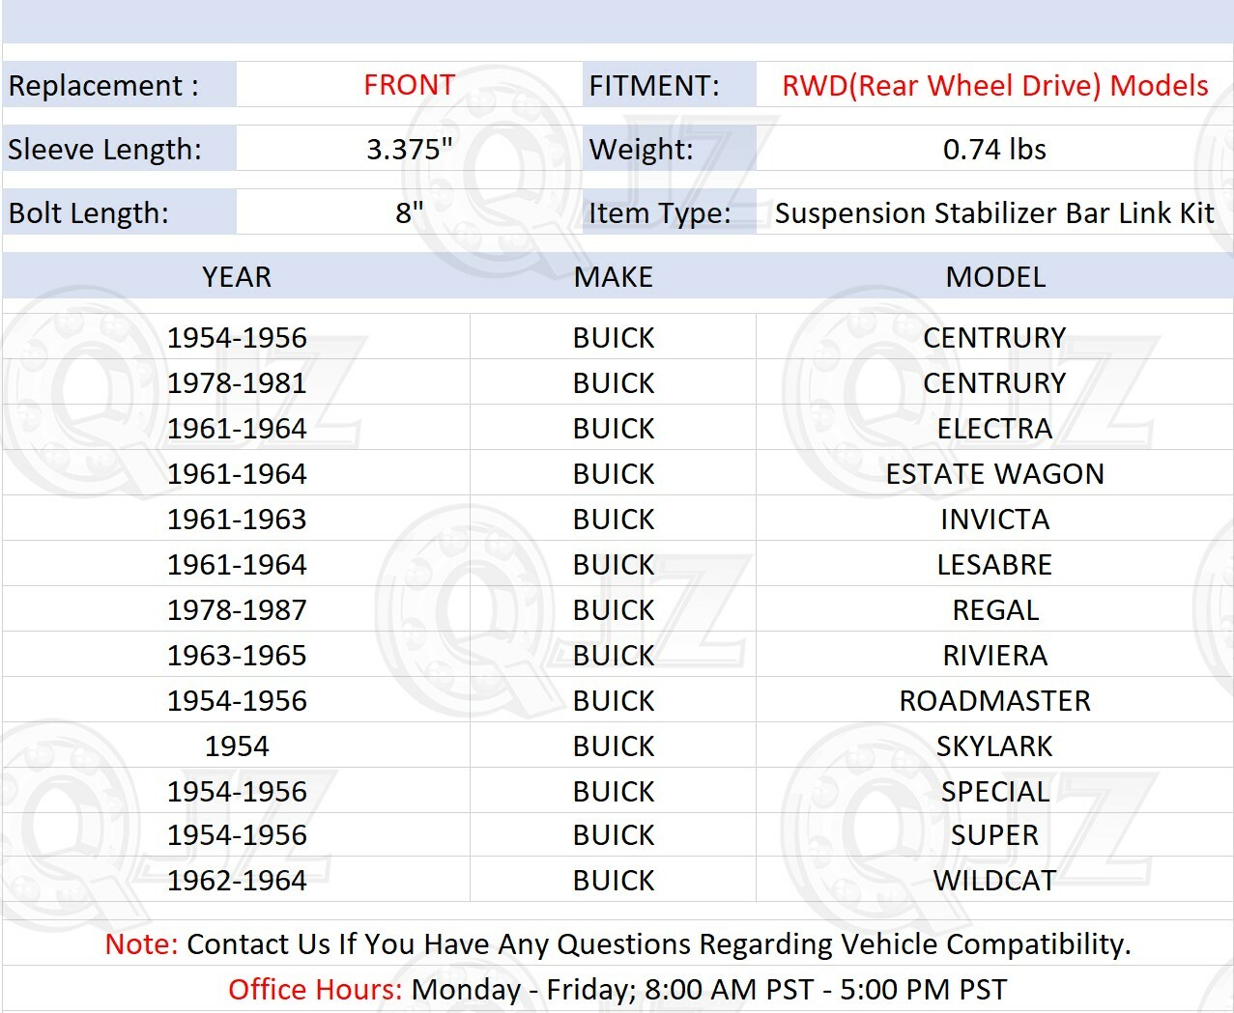Click year 1954-1956 in the Super row

point(237,834)
